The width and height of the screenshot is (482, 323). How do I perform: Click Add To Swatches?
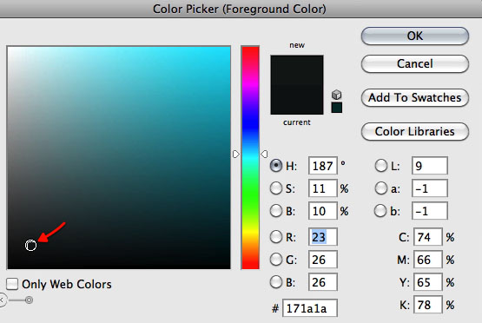(415, 98)
